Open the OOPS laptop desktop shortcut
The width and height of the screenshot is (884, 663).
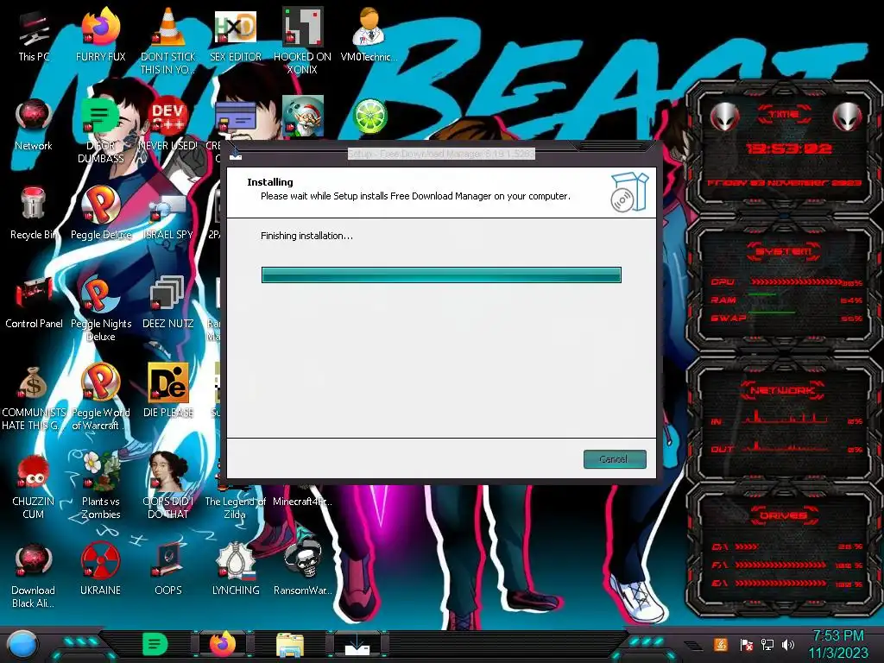(168, 570)
